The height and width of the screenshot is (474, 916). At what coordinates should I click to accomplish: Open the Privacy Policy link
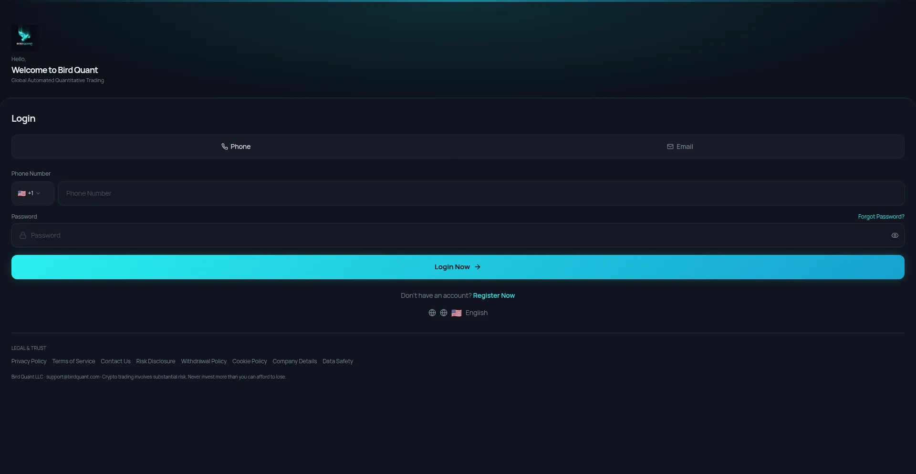[29, 361]
